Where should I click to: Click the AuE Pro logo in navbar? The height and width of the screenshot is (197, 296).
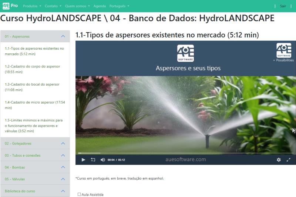tap(10, 6)
